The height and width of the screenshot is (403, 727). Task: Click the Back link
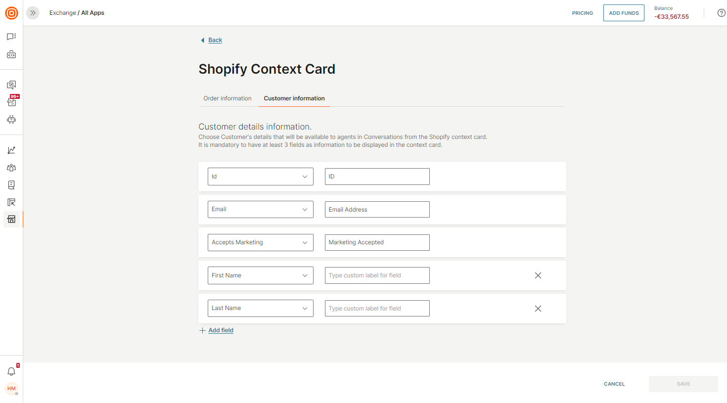[215, 40]
